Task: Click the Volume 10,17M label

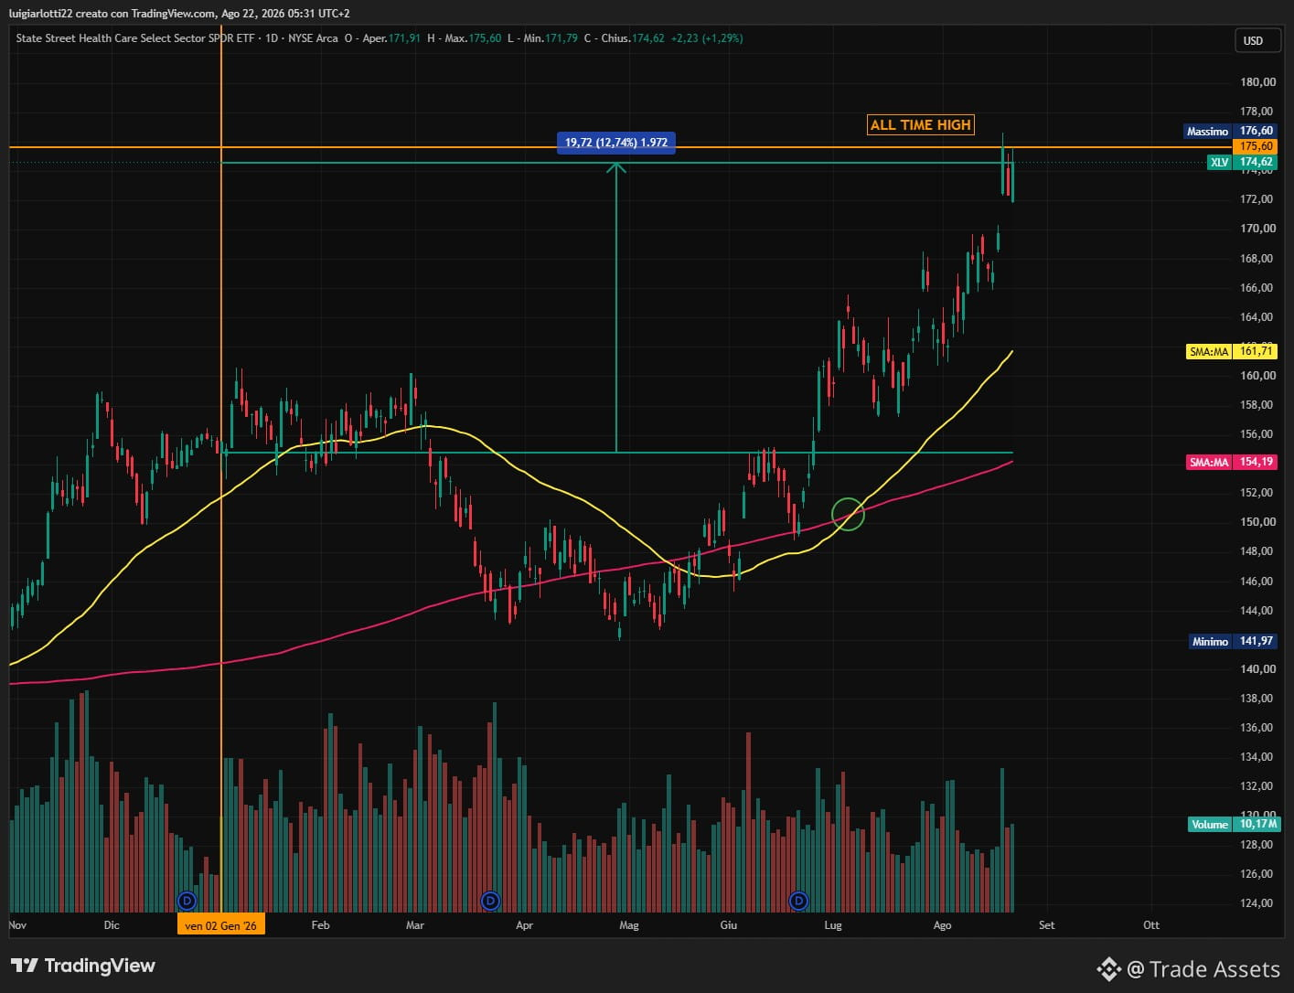Action: point(1233,824)
